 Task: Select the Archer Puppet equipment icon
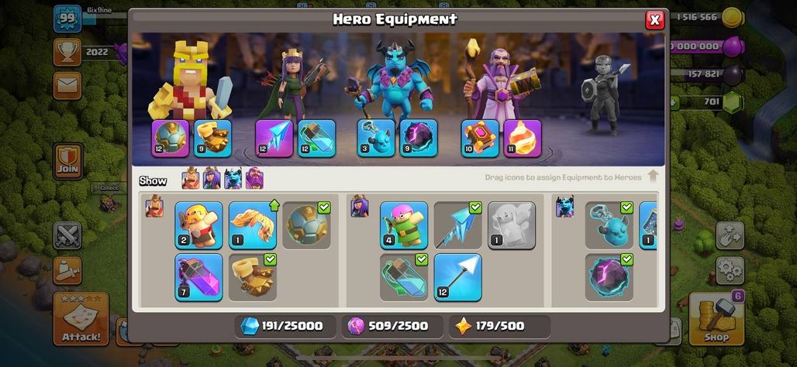404,225
